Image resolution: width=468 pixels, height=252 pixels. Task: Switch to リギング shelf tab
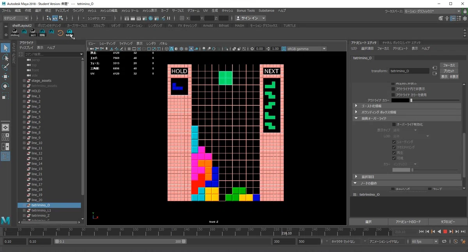coord(115,26)
